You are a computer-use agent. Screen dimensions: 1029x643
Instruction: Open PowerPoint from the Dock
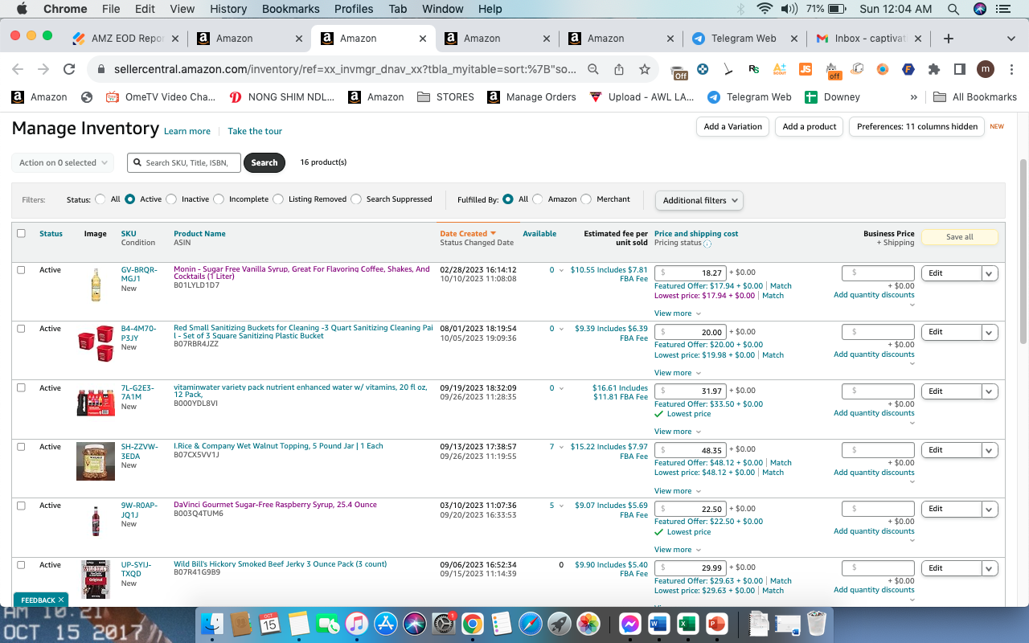715,624
